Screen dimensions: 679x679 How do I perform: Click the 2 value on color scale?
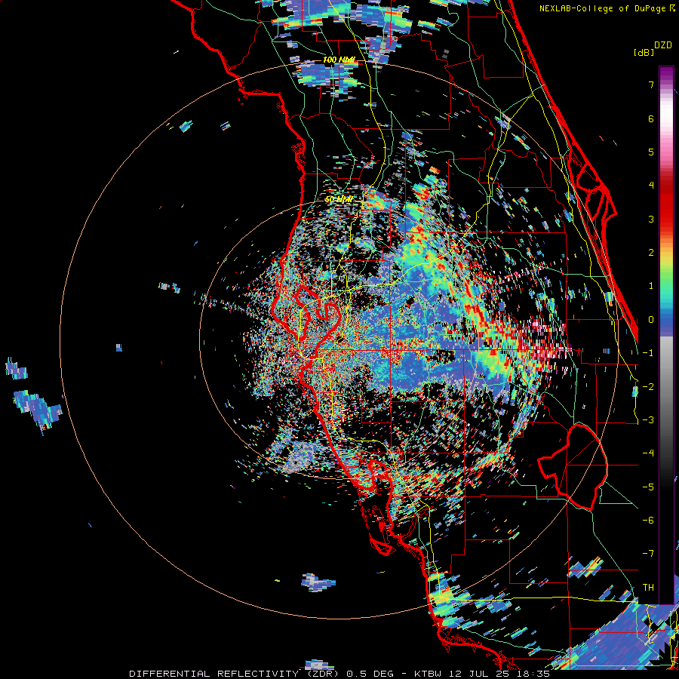point(651,253)
